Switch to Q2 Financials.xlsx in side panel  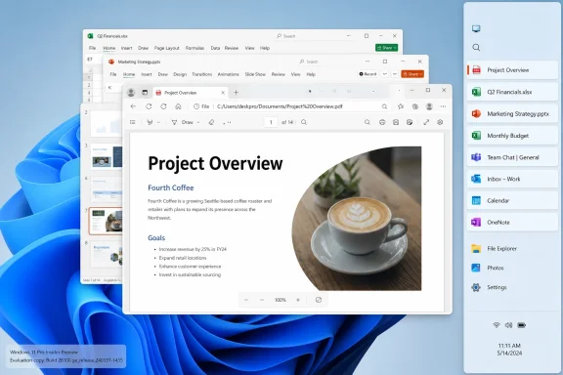click(512, 92)
